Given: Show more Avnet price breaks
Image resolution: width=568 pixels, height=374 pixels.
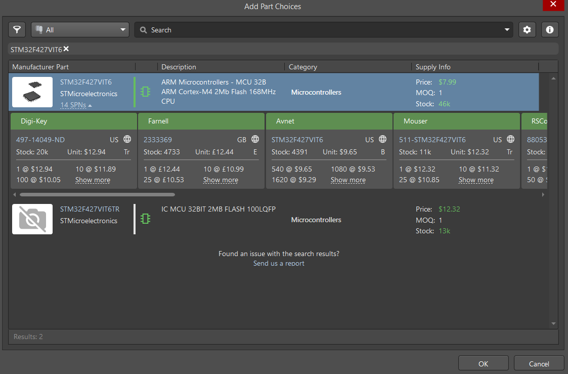Looking at the screenshot, I should pyautogui.click(x=348, y=180).
